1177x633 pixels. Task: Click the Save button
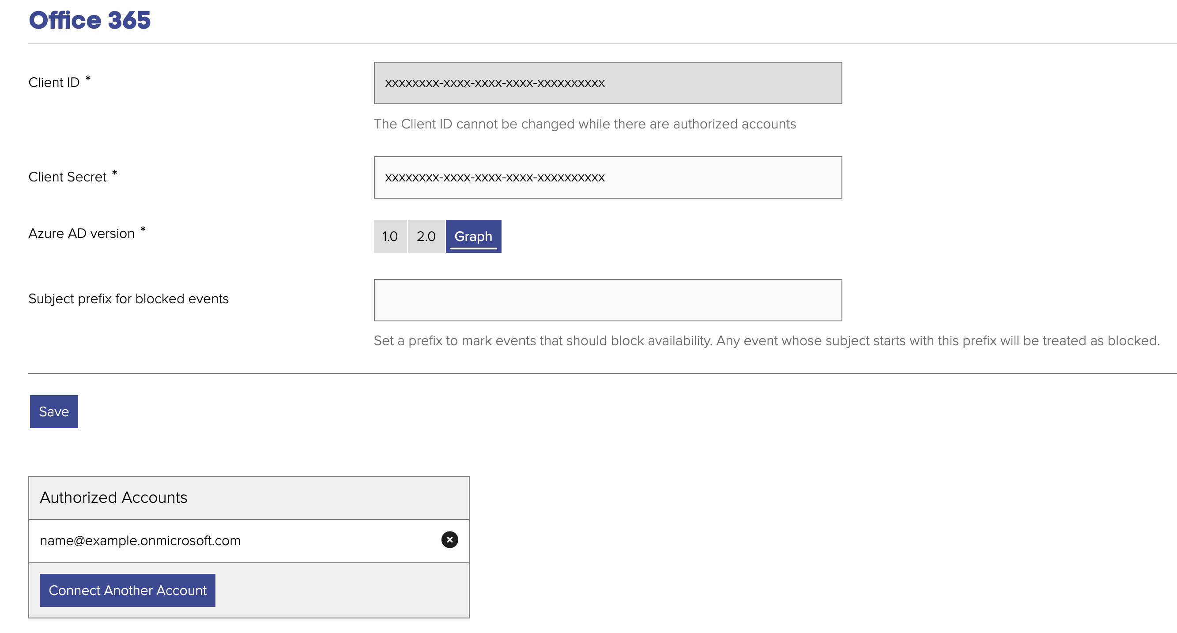point(54,411)
